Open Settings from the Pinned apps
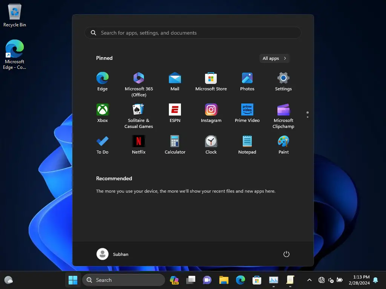Screen dimensions: 386x289 [x=283, y=82]
